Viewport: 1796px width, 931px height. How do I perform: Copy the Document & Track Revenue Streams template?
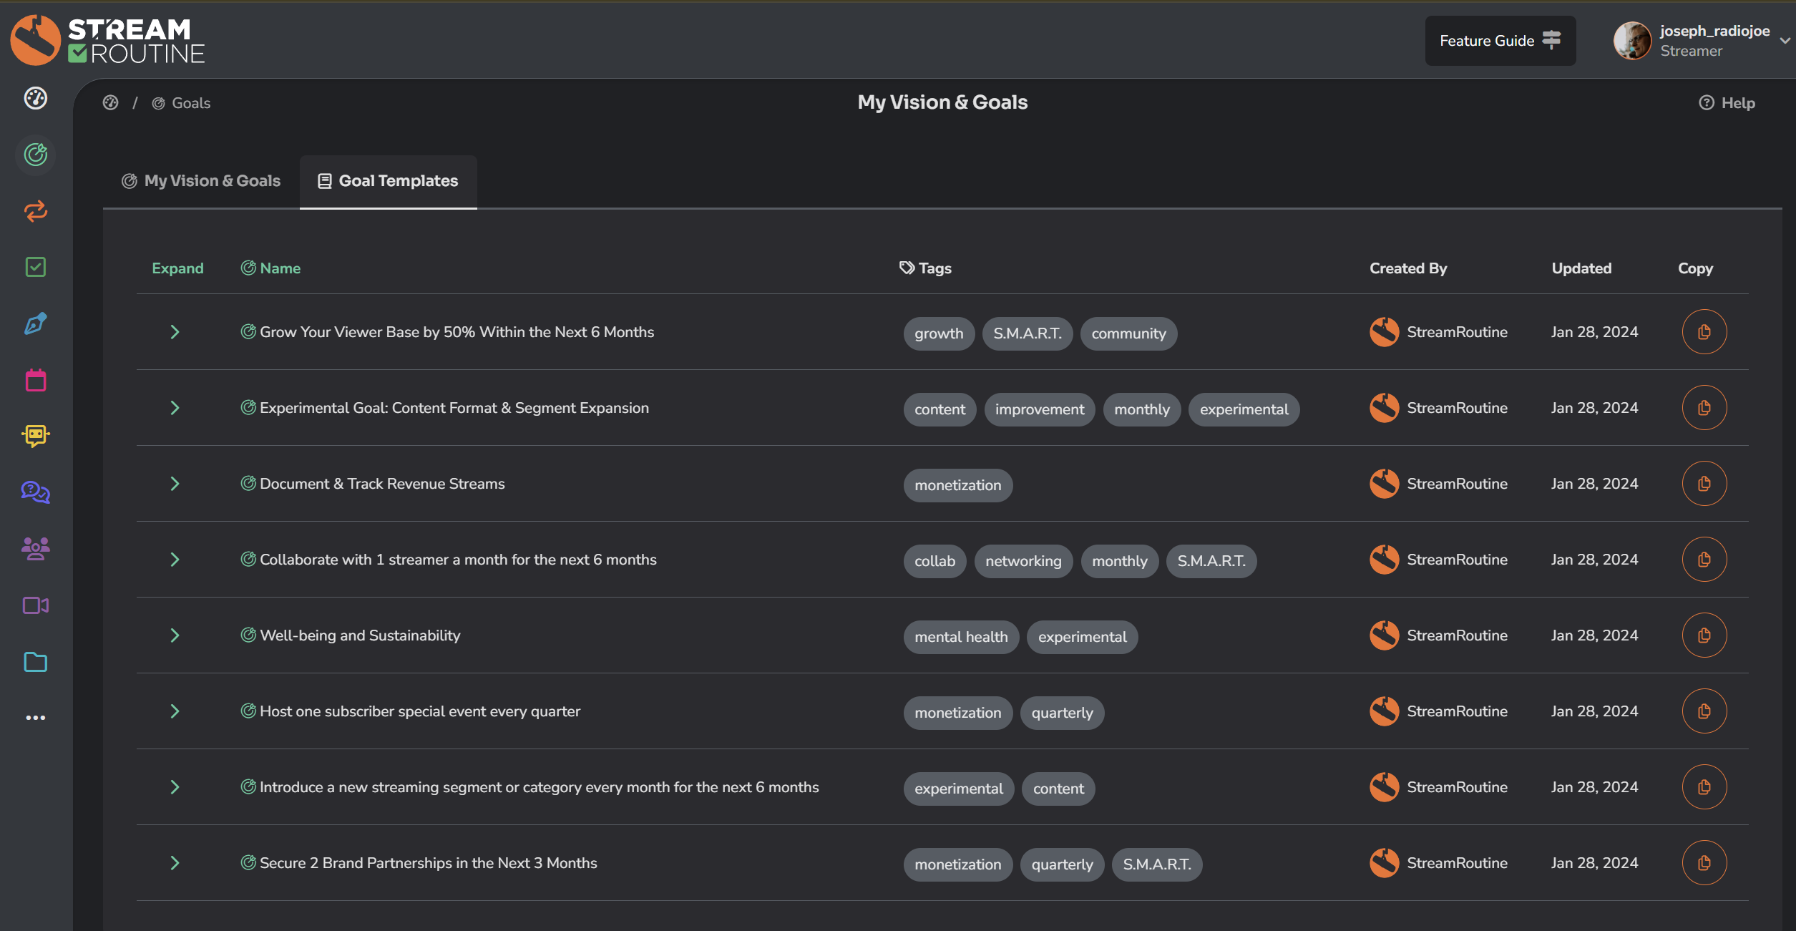(1704, 483)
